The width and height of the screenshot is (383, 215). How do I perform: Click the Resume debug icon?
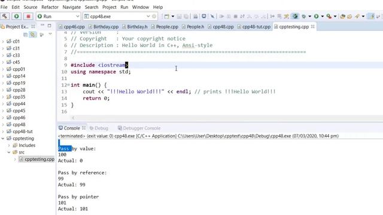(x=222, y=16)
